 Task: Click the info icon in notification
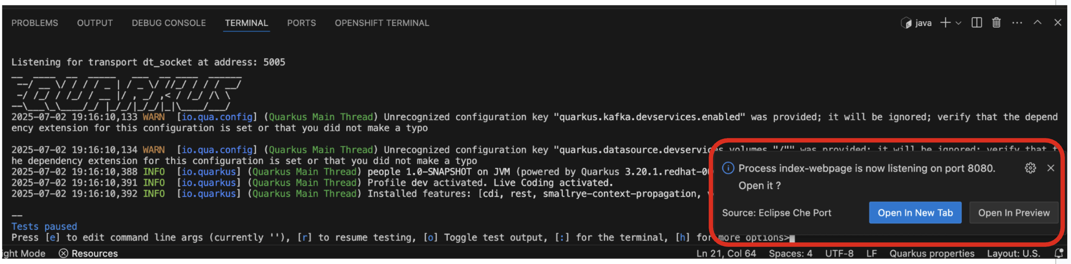[728, 168]
